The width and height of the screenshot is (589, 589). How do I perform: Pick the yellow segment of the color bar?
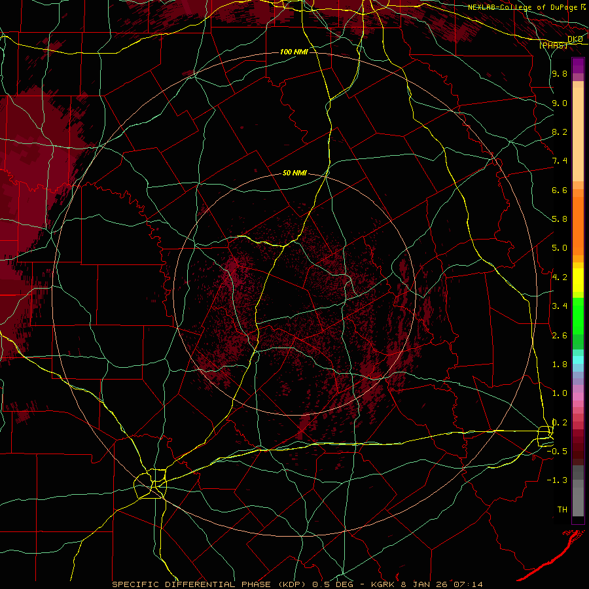coord(578,280)
